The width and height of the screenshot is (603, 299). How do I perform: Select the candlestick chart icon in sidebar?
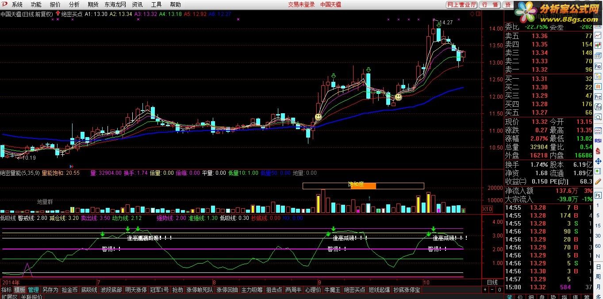(598, 46)
